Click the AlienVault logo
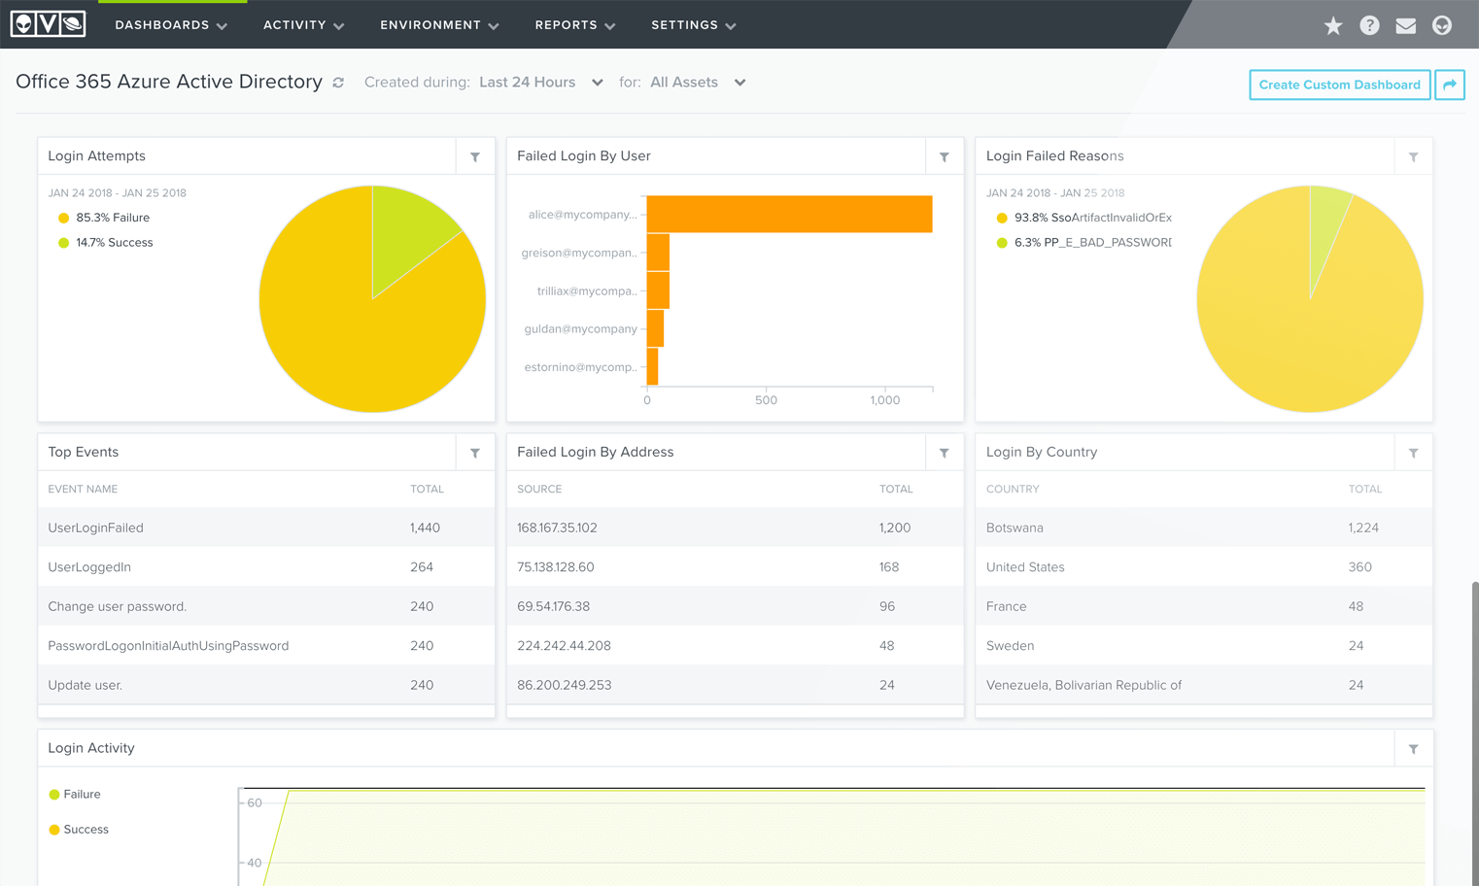 point(48,24)
